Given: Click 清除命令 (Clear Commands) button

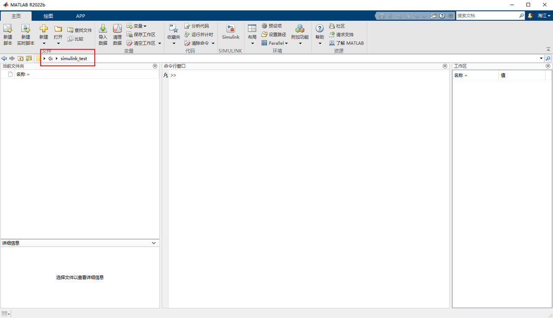Looking at the screenshot, I should pyautogui.click(x=197, y=43).
